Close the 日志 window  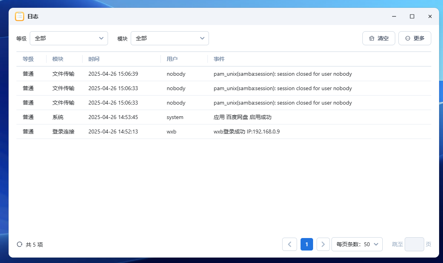pos(430,16)
